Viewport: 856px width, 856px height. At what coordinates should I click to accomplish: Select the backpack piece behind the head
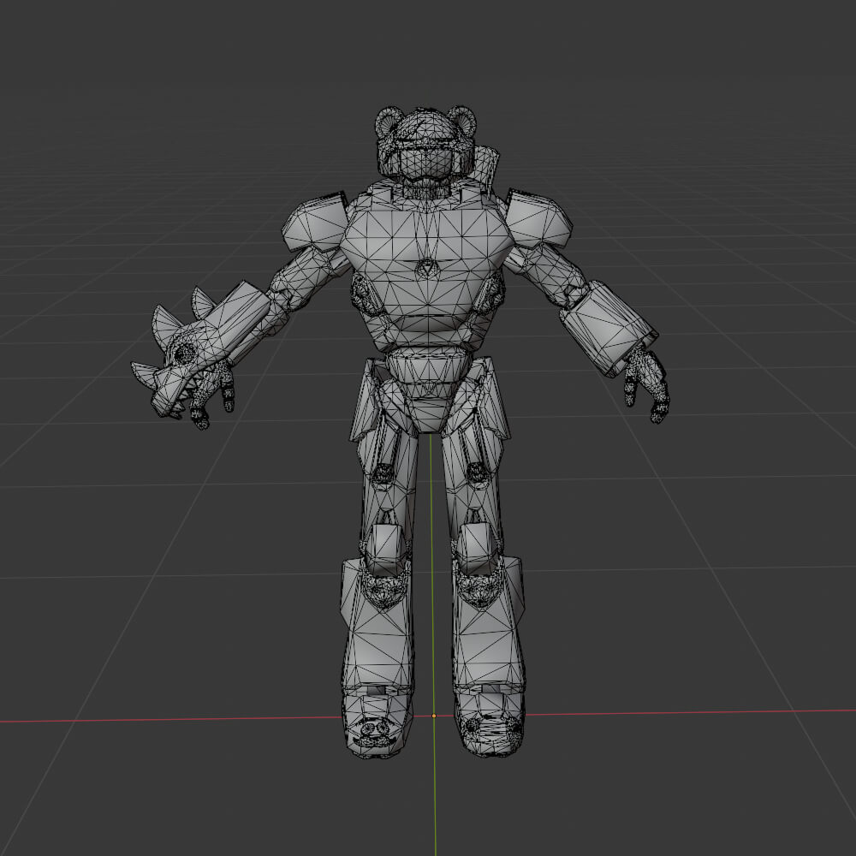pyautogui.click(x=487, y=167)
